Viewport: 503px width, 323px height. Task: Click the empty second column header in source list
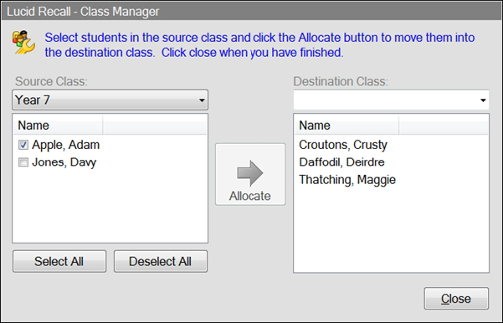[155, 126]
